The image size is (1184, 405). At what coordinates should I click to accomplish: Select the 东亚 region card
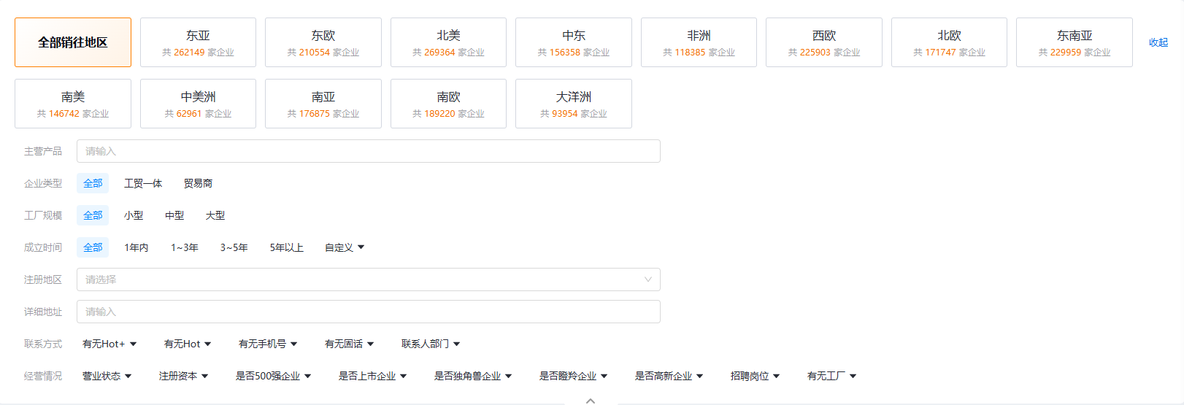(x=198, y=42)
